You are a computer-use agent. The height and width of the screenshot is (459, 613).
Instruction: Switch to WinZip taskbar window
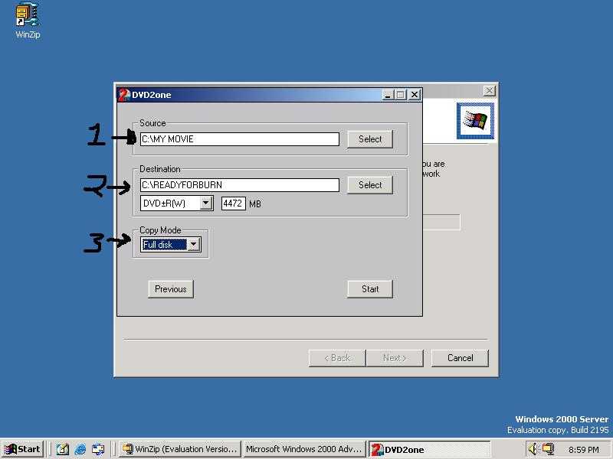click(181, 449)
